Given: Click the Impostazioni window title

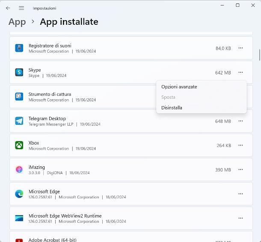Looking at the screenshot, I should [44, 8].
